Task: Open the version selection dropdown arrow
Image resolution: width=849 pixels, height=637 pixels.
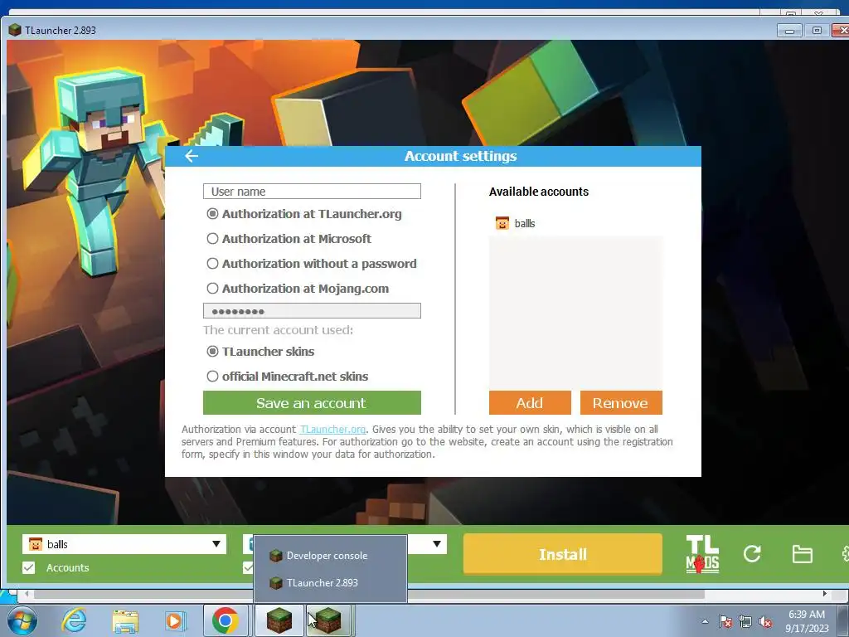Action: 436,544
